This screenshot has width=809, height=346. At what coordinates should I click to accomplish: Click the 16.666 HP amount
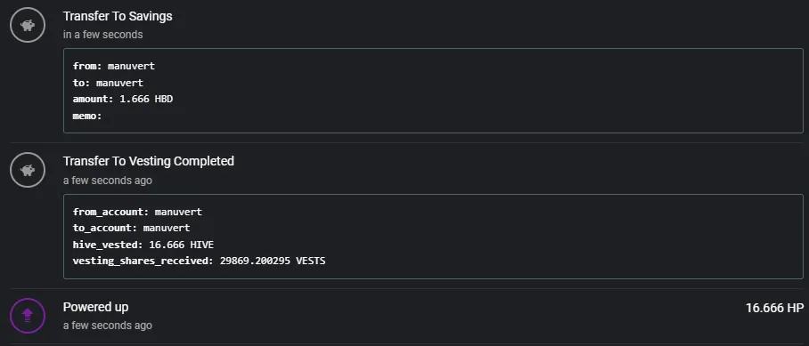[774, 308]
